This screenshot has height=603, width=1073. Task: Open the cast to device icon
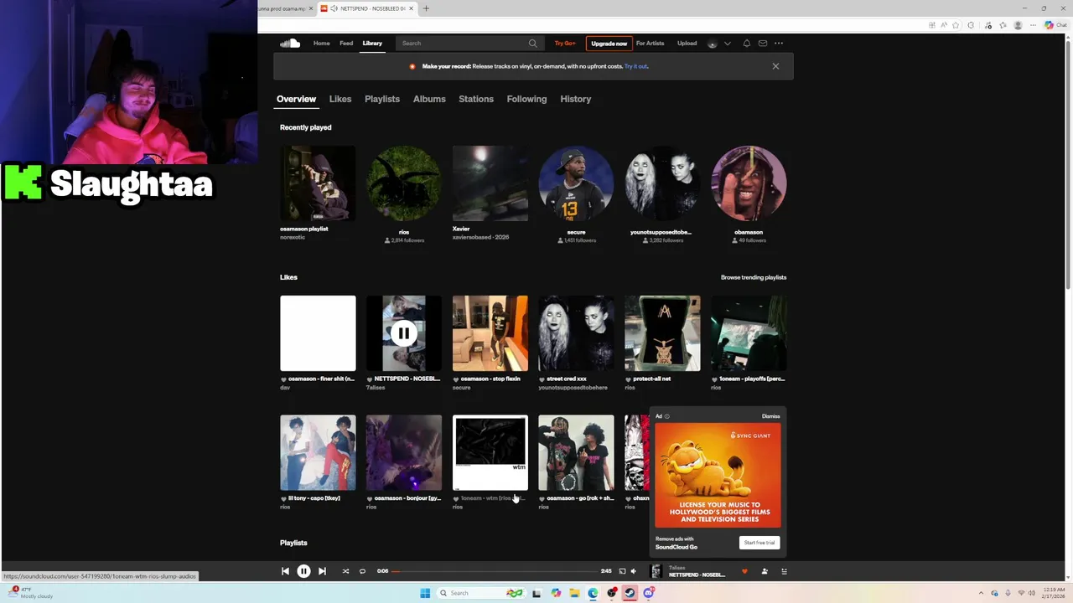[x=622, y=571]
